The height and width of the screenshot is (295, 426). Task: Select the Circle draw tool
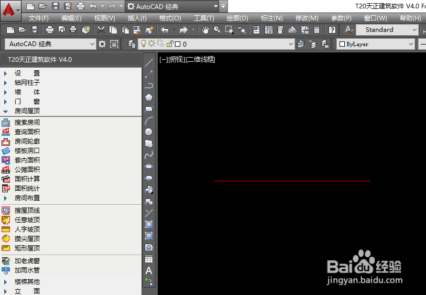click(x=149, y=132)
